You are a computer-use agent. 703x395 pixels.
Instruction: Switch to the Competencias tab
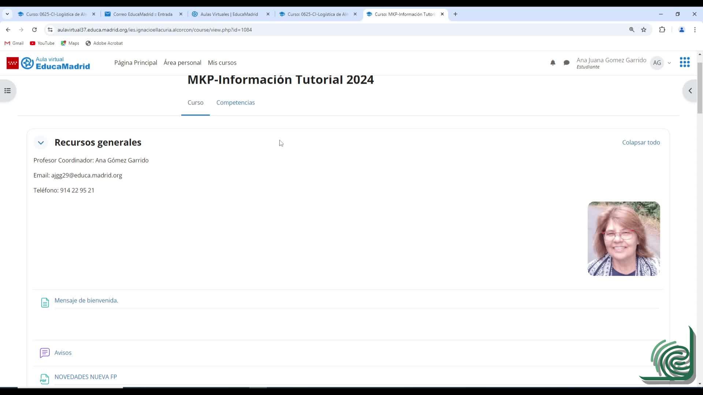(x=235, y=102)
